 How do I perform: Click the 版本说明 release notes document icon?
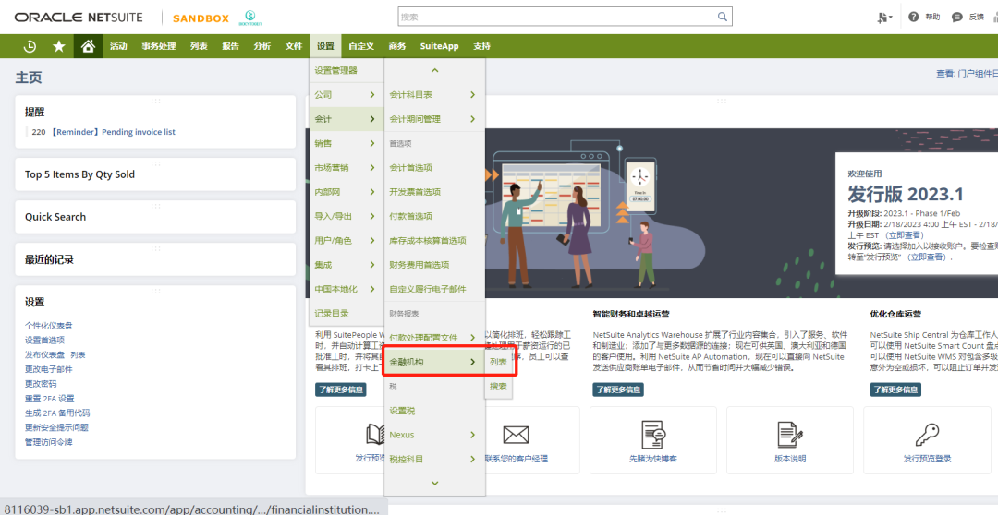[x=790, y=435]
